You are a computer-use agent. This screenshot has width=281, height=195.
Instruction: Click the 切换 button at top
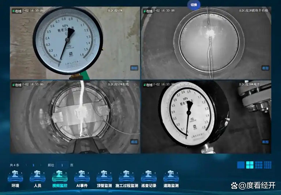[x=194, y=5]
